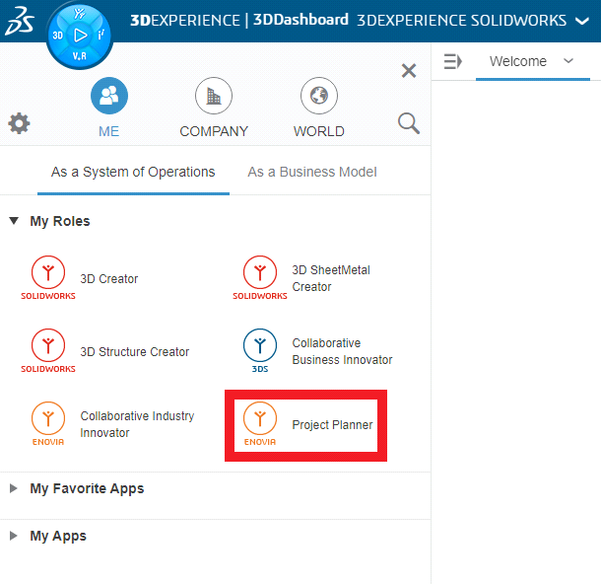This screenshot has width=601, height=584.
Task: Toggle the dashboard tab list icon
Action: 452,61
